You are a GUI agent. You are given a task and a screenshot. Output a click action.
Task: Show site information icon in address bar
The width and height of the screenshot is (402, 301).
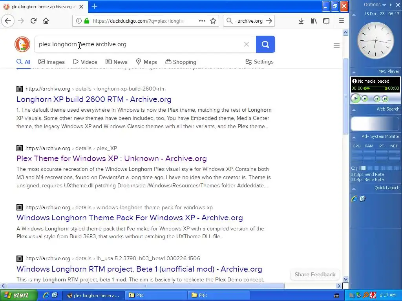(x=79, y=21)
